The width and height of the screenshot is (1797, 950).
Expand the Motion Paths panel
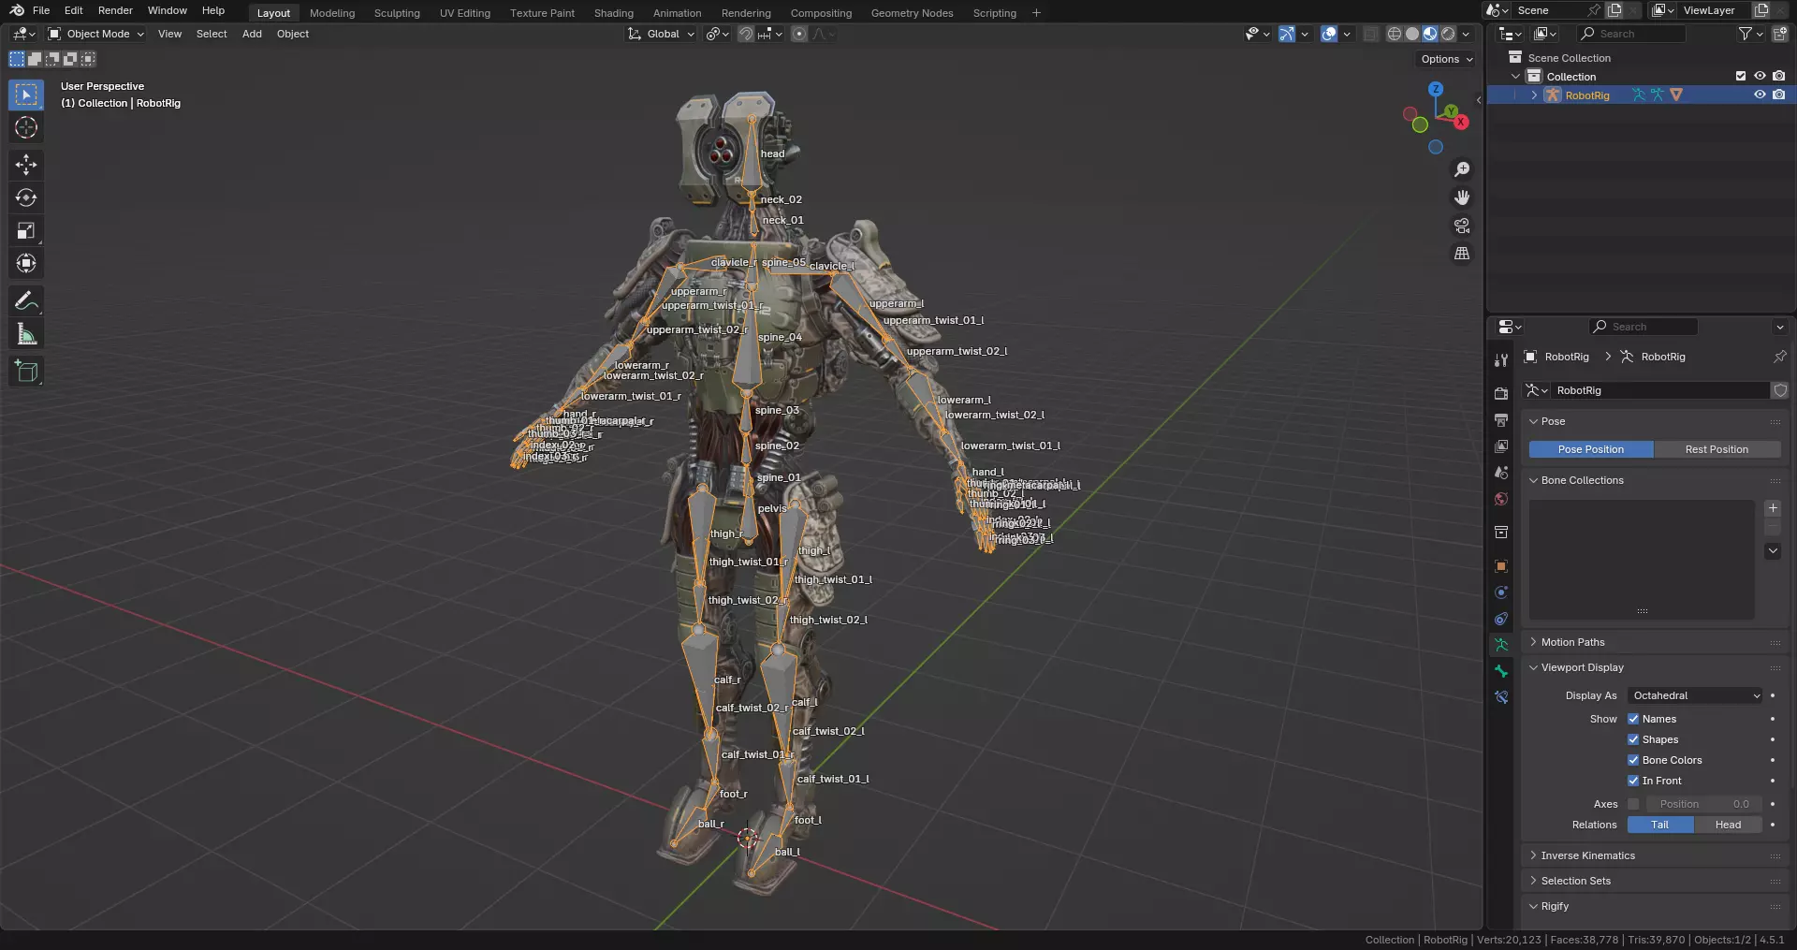1534,642
